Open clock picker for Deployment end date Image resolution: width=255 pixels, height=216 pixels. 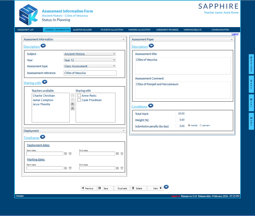pyautogui.click(x=122, y=154)
